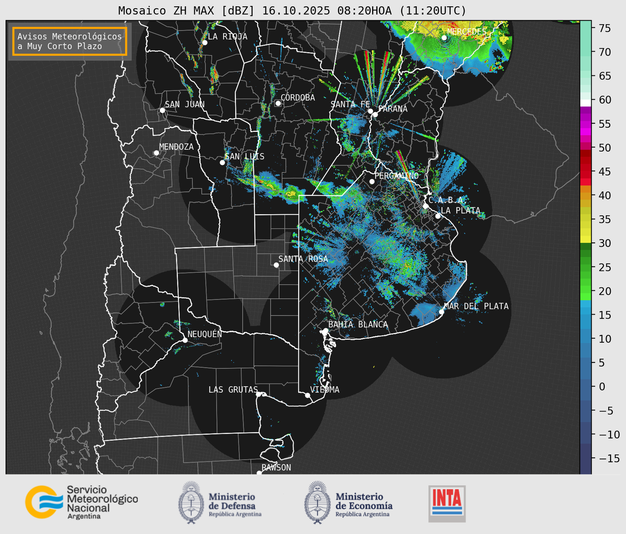Click the MAR DEL PLATA map label
626x534 pixels.
(x=476, y=306)
